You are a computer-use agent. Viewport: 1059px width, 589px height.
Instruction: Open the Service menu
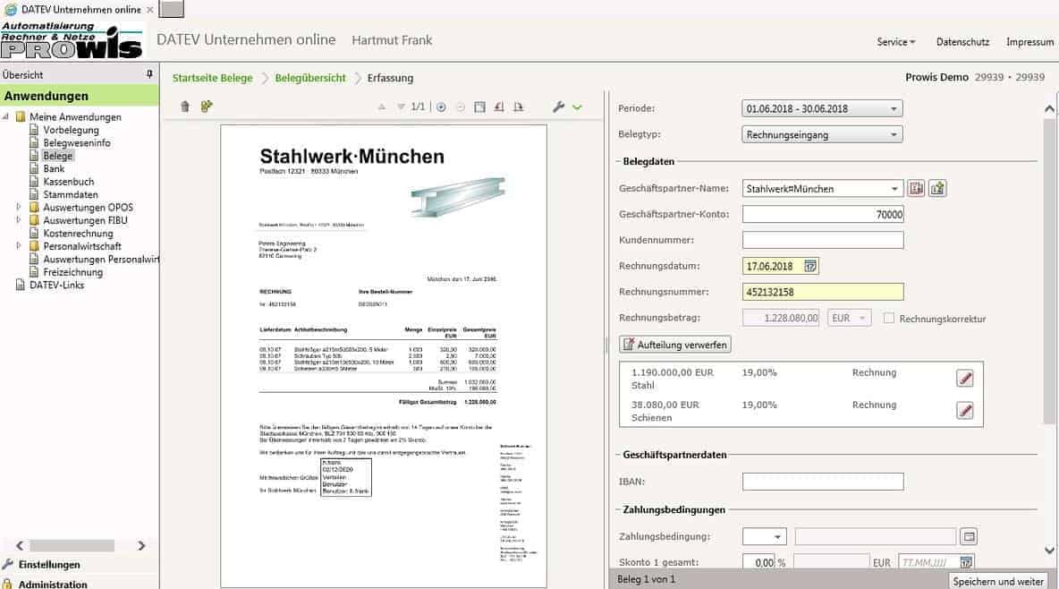pos(895,42)
